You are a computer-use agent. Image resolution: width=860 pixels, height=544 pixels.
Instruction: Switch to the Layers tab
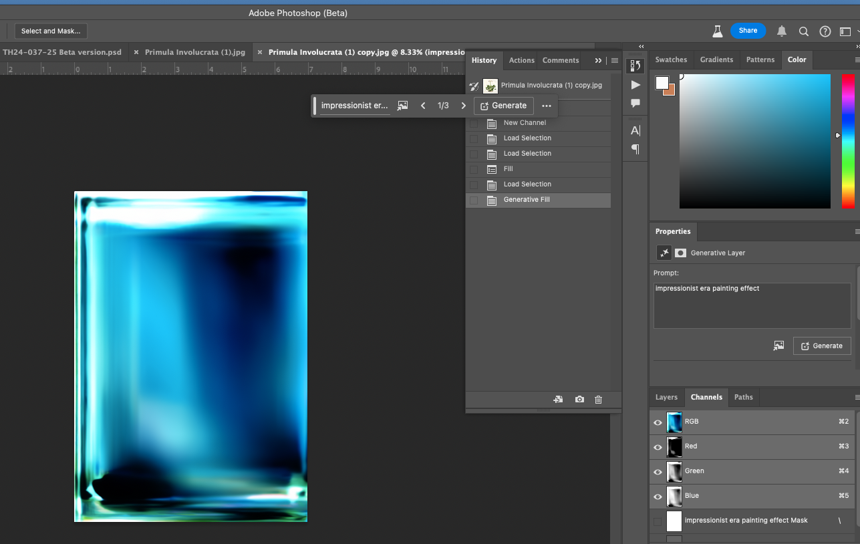tap(666, 397)
